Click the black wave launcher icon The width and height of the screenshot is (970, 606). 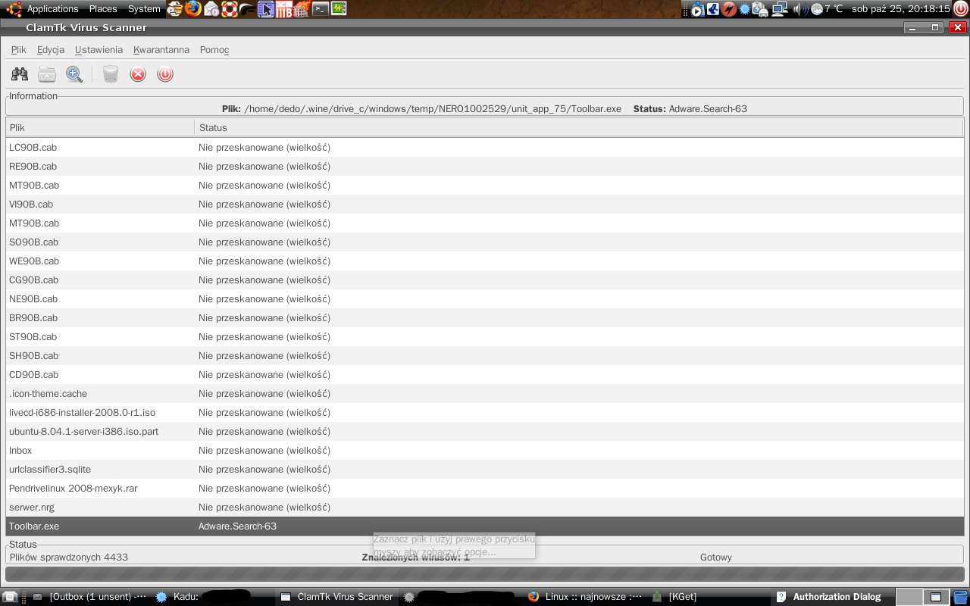247,9
